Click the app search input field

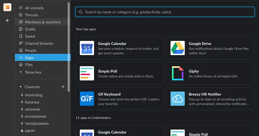click(x=165, y=12)
